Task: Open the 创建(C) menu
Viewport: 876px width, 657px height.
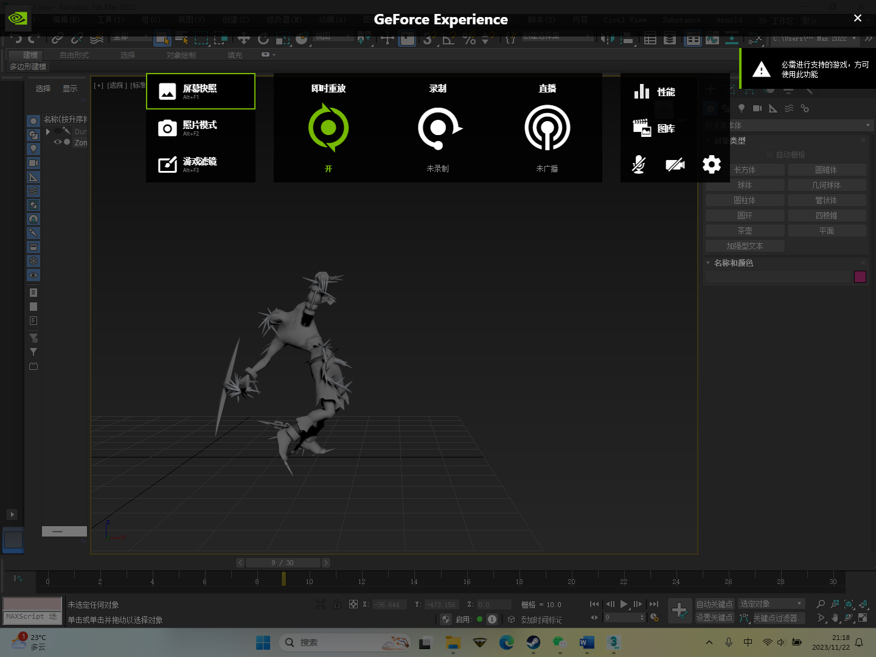Action: (235, 20)
